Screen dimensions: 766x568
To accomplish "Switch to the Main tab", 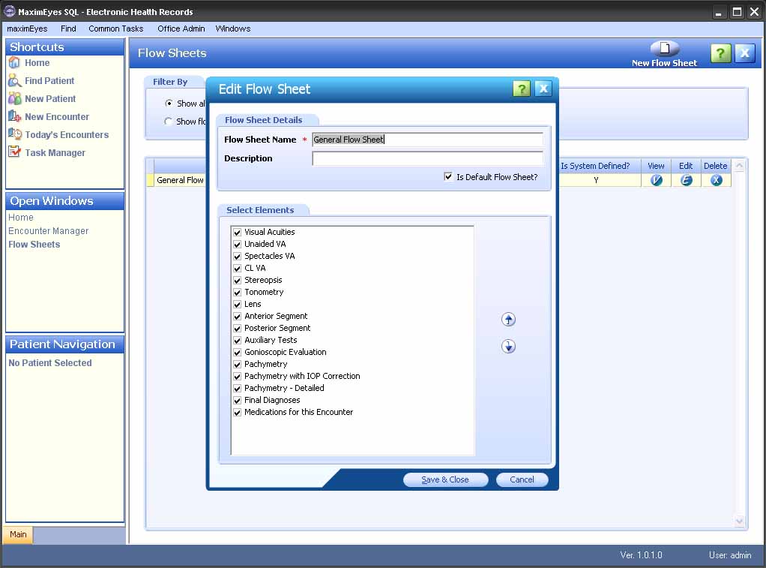I will 18,534.
